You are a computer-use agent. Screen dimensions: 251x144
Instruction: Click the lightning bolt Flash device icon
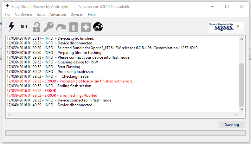coord(11,27)
